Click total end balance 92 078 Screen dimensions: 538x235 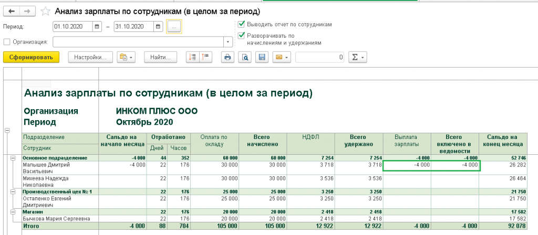516,226
